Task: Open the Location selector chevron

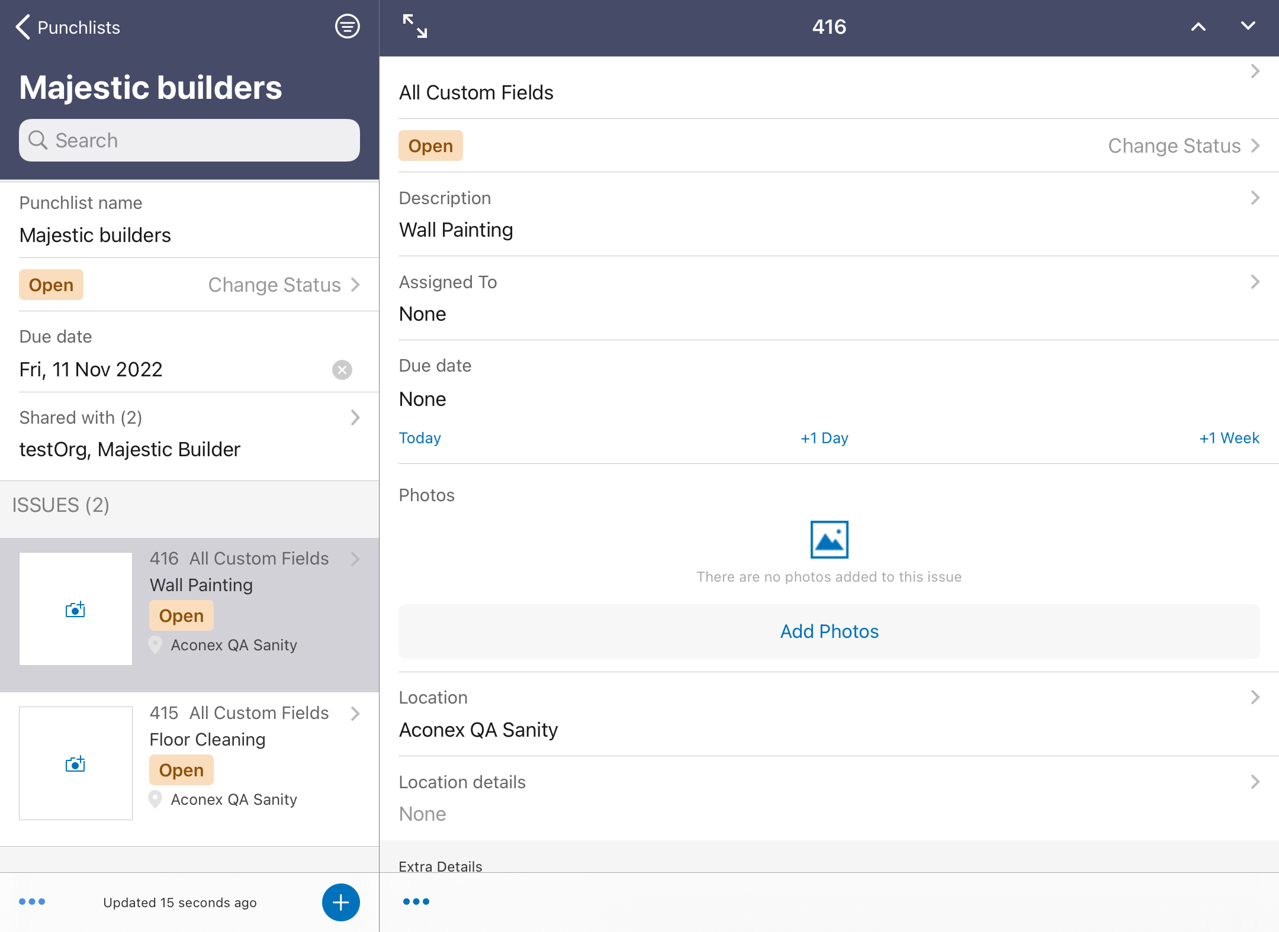Action: (x=1255, y=697)
